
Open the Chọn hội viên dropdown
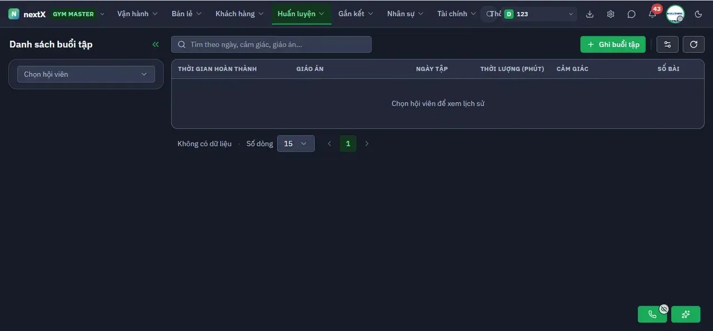click(x=86, y=74)
